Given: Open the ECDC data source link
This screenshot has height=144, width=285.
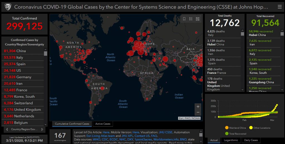Looking at the screenshot, I should [x=114, y=140].
